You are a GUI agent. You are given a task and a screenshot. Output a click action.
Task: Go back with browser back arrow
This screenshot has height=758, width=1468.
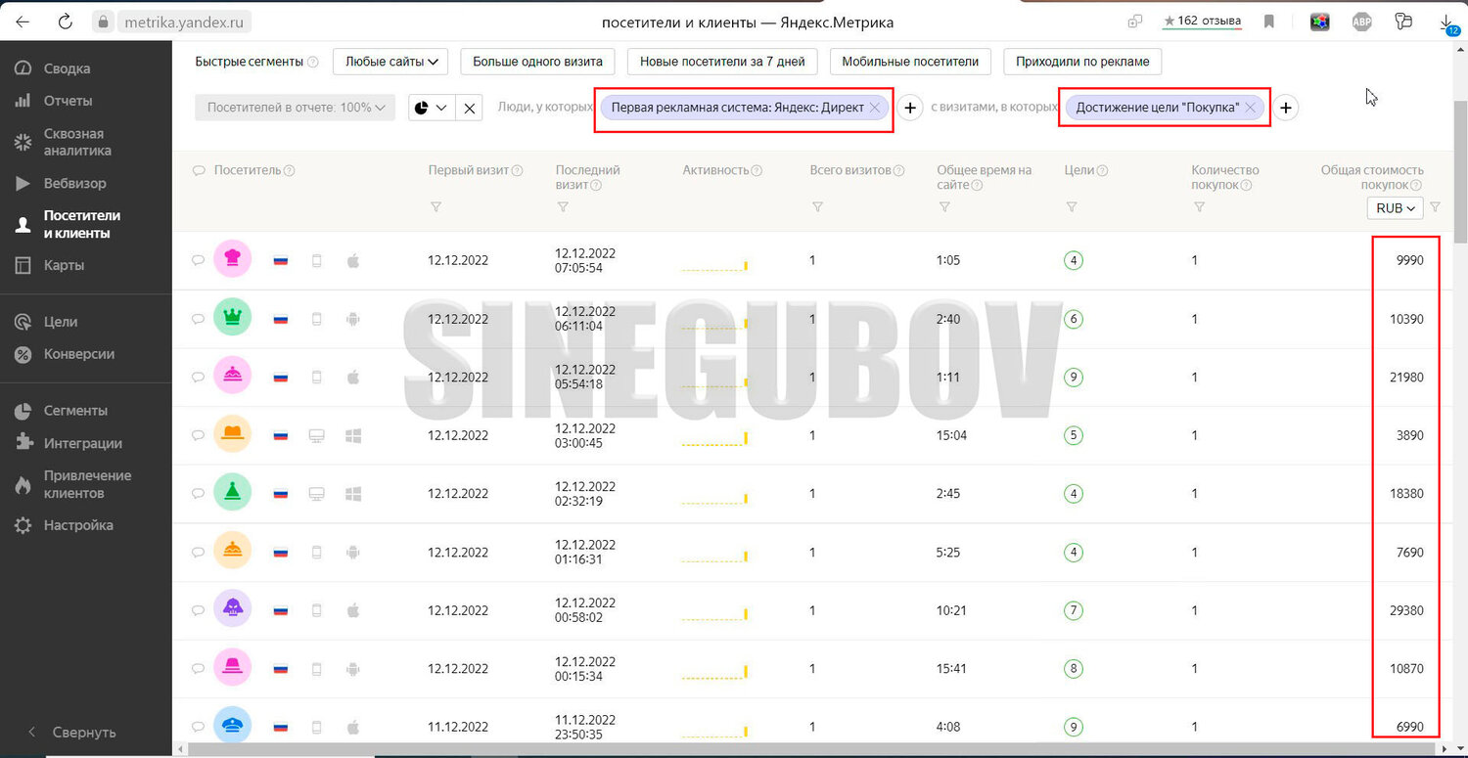coord(23,22)
